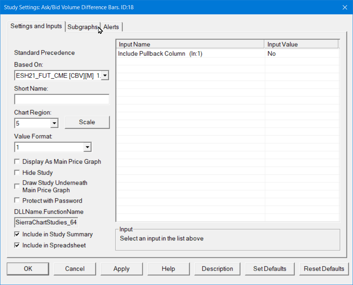Click the OK button
The image size is (353, 285).
(28, 269)
